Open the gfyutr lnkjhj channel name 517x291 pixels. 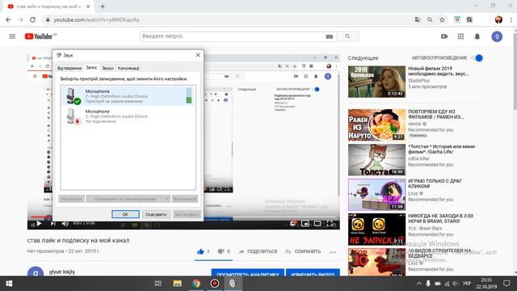[61, 272]
